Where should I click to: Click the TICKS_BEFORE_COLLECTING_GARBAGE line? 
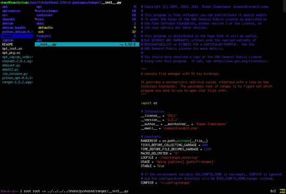tap(174, 145)
